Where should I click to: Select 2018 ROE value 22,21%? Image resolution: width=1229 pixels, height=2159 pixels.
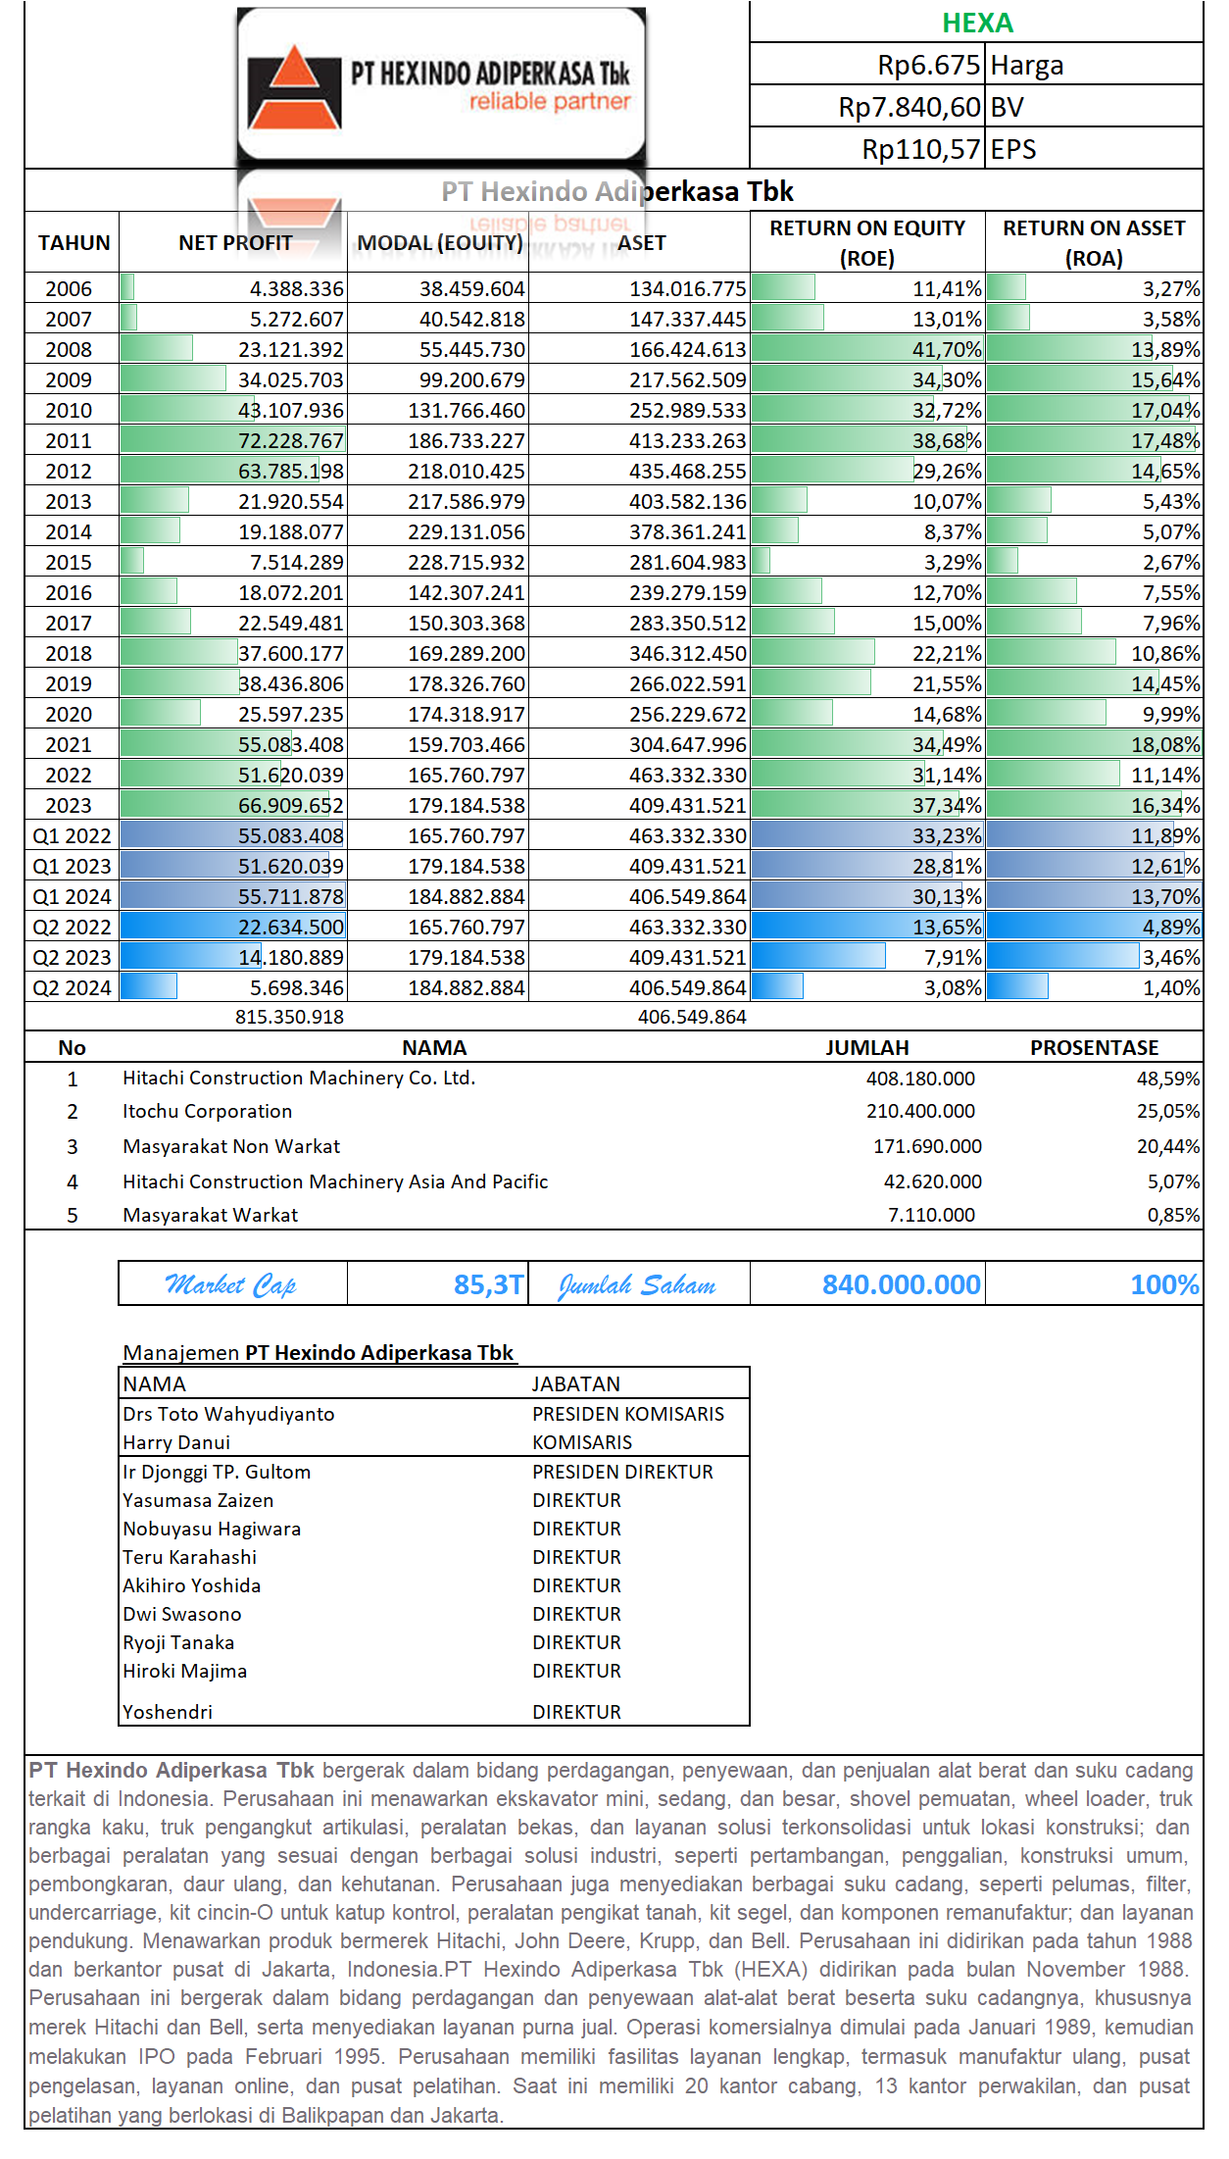947,654
